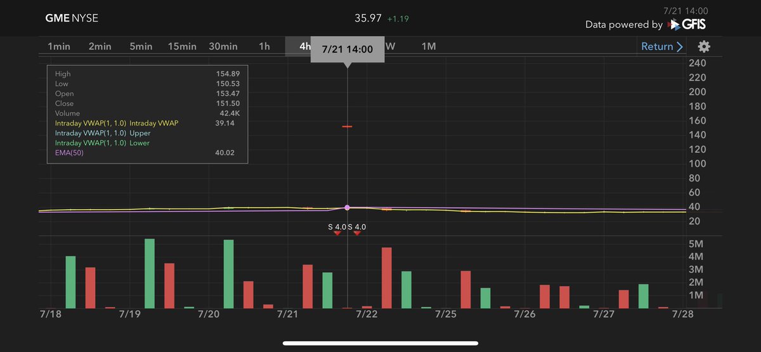Open chart settings gear icon
Image resolution: width=761 pixels, height=352 pixels.
pyautogui.click(x=704, y=46)
